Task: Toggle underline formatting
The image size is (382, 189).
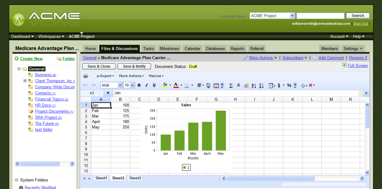Action: (x=154, y=85)
